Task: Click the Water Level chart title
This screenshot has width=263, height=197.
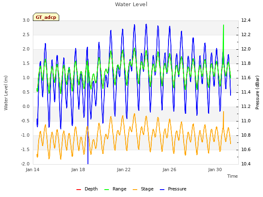Action: (131, 4)
